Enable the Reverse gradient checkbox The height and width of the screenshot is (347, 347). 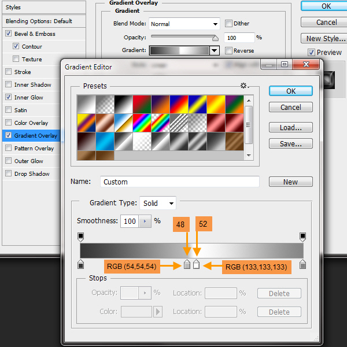[228, 50]
